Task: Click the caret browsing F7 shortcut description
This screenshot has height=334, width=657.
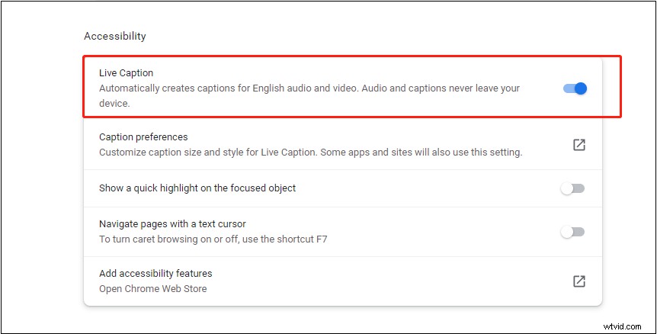Action: click(213, 239)
